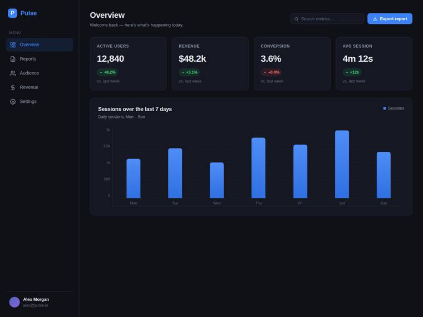Click the +3.1% change badge
Screen dimensions: 423x317
tap(189, 72)
